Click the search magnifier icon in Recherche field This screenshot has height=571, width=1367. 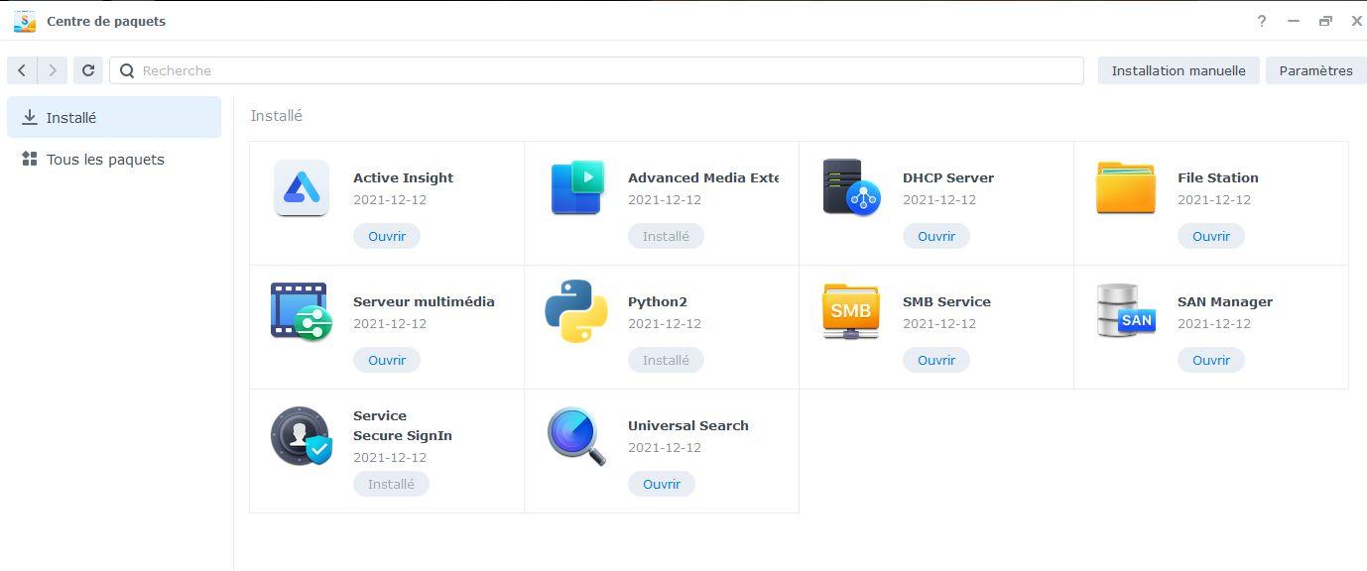coord(127,70)
